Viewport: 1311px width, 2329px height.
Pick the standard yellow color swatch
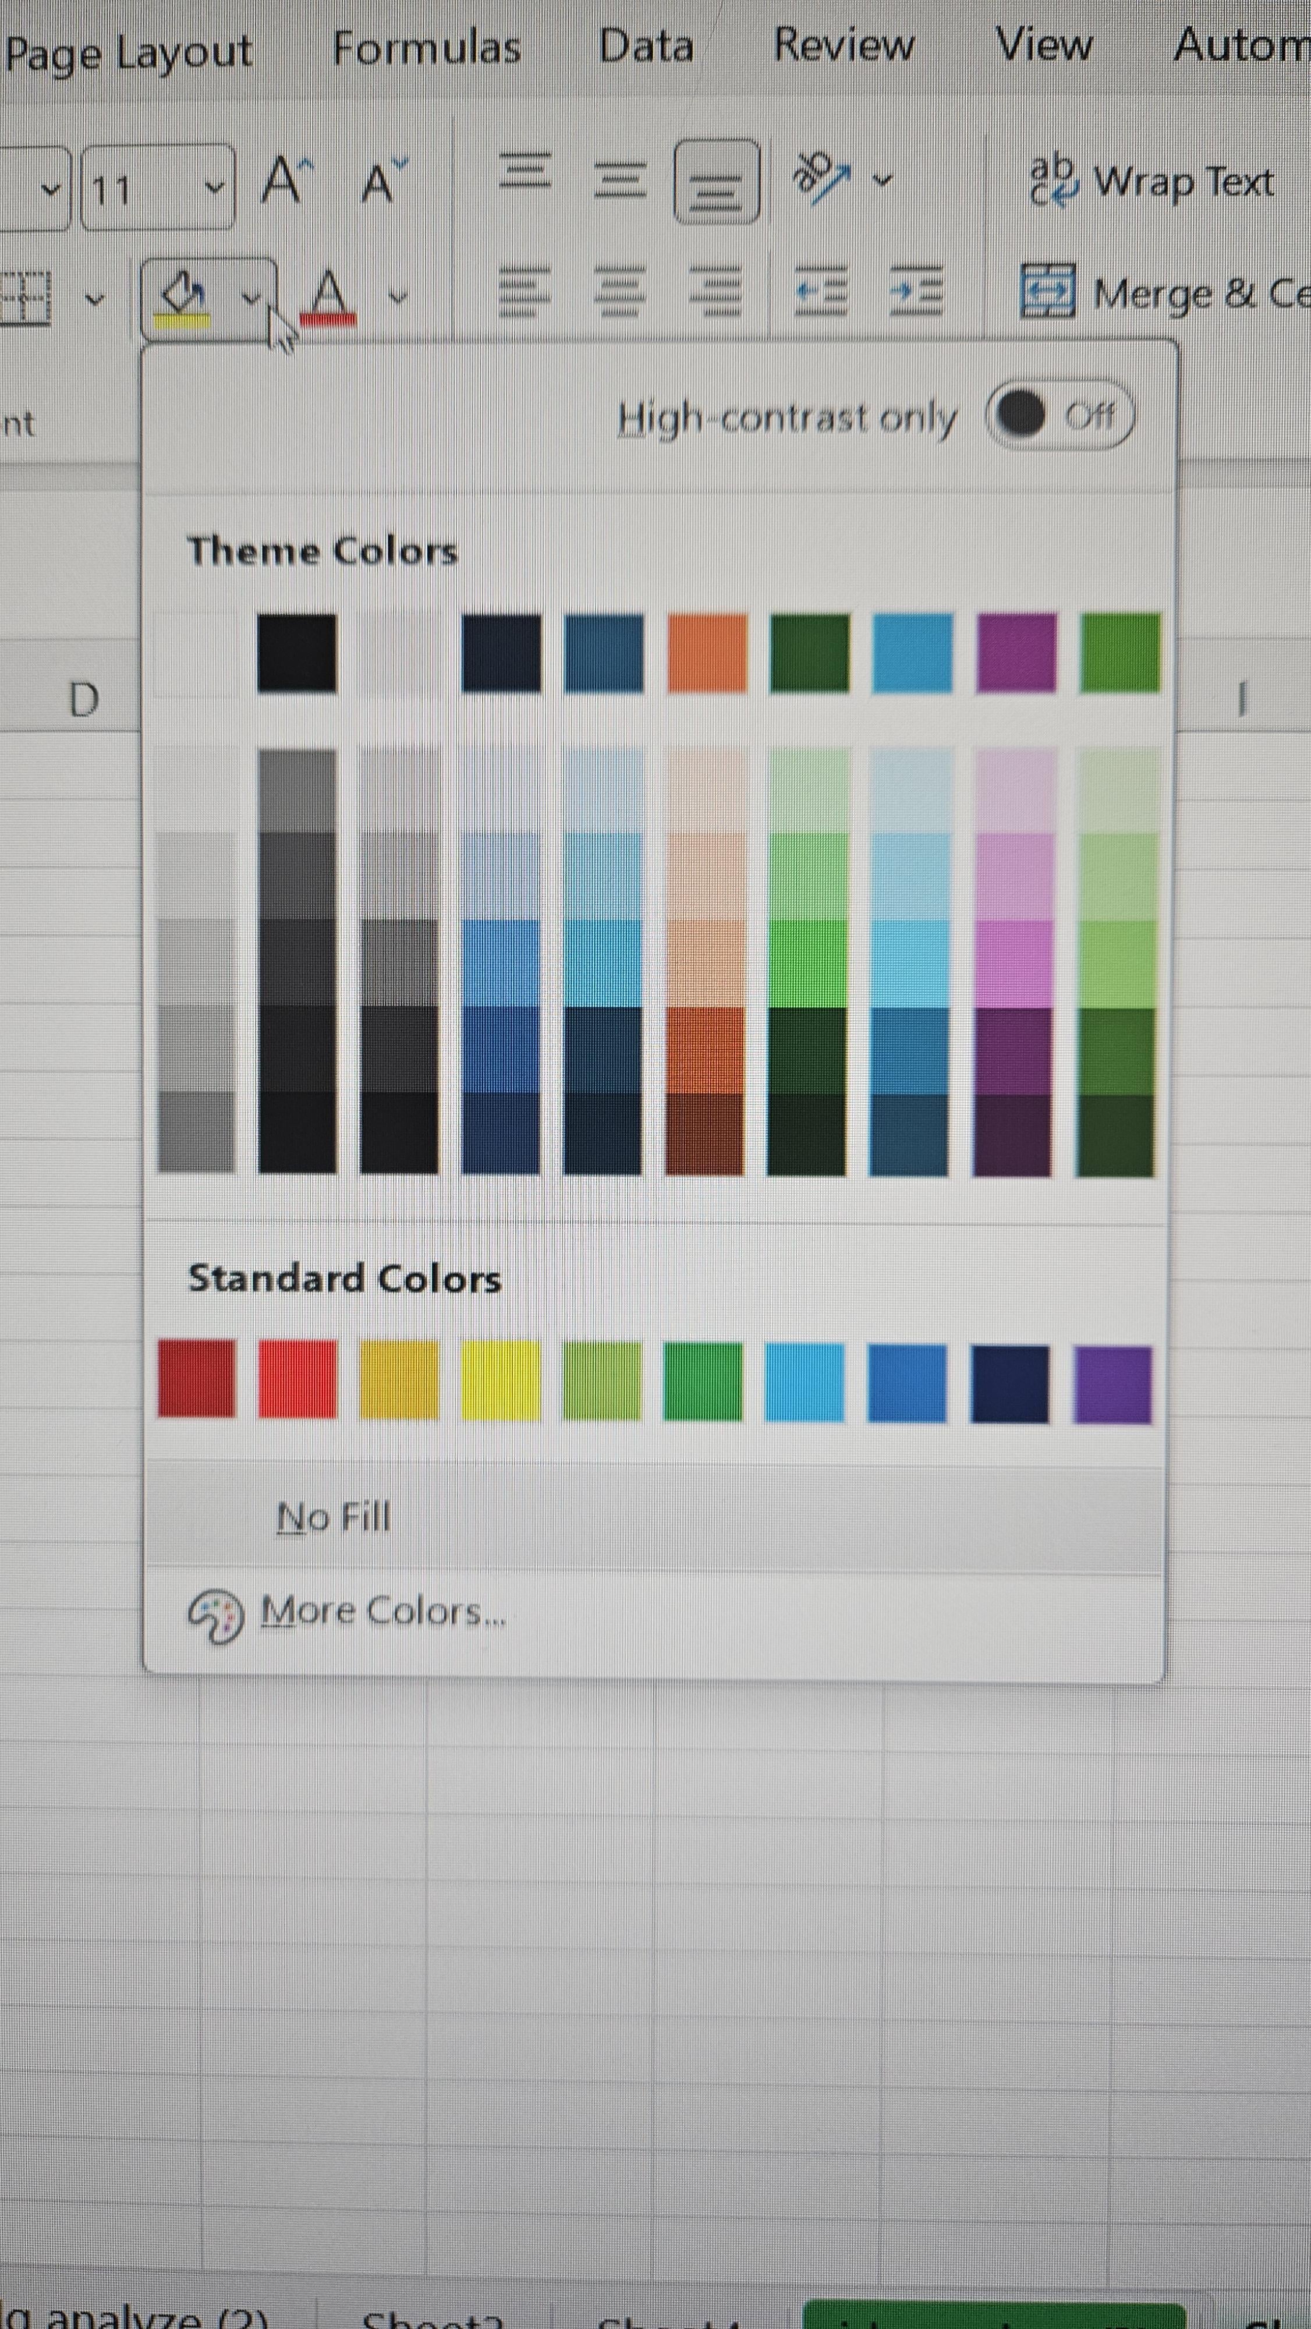click(x=500, y=1381)
